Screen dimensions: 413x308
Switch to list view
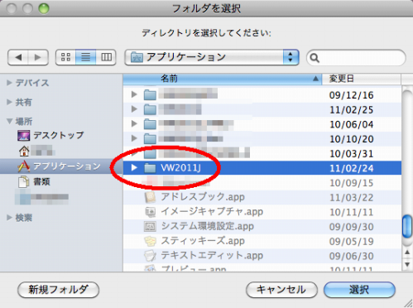86,57
